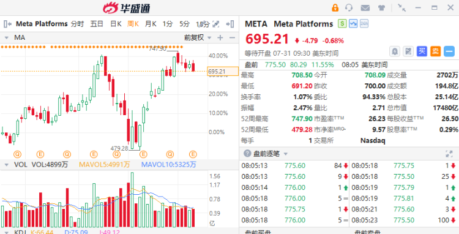Click the compact mode arrows icon
Image resolution: width=459 pixels, height=234 pixels.
click(x=401, y=7)
